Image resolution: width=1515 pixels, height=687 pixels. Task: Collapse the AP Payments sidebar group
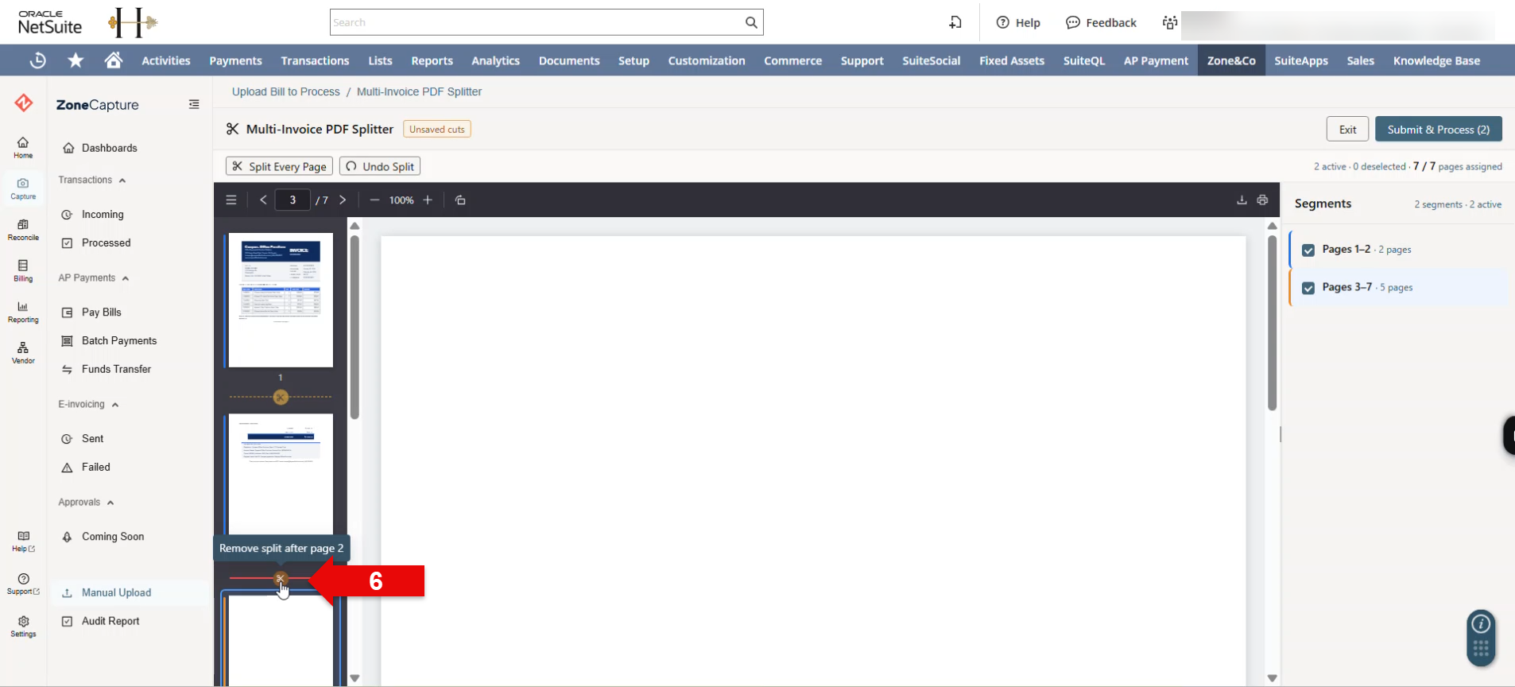94,278
